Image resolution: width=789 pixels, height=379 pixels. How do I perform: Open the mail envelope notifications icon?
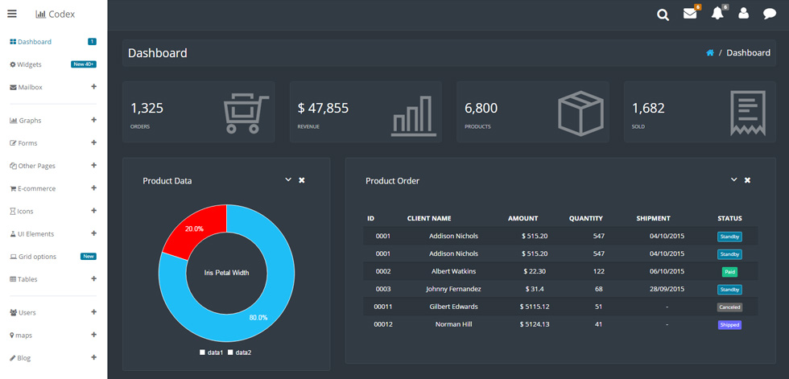(x=690, y=14)
